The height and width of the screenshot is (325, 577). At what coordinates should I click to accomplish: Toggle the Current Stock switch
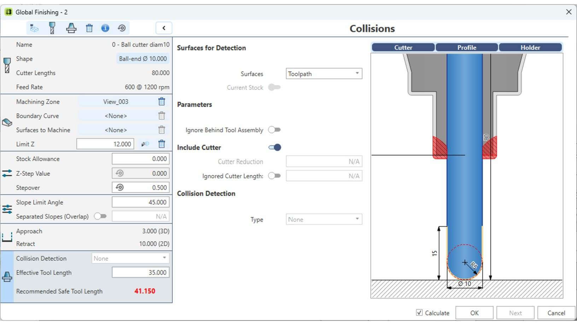click(x=274, y=87)
